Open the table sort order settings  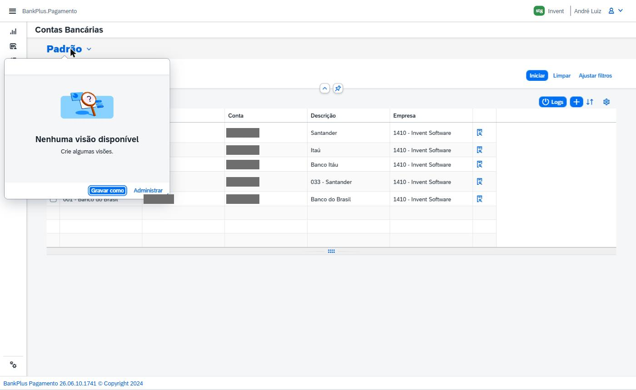coord(590,102)
